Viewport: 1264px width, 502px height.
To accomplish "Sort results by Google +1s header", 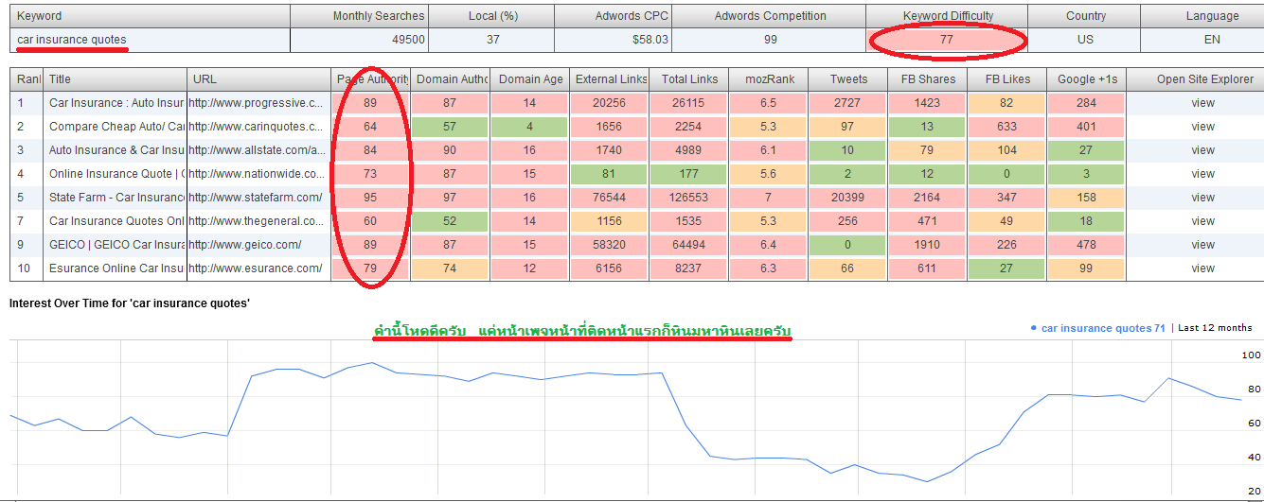I will 1086,79.
